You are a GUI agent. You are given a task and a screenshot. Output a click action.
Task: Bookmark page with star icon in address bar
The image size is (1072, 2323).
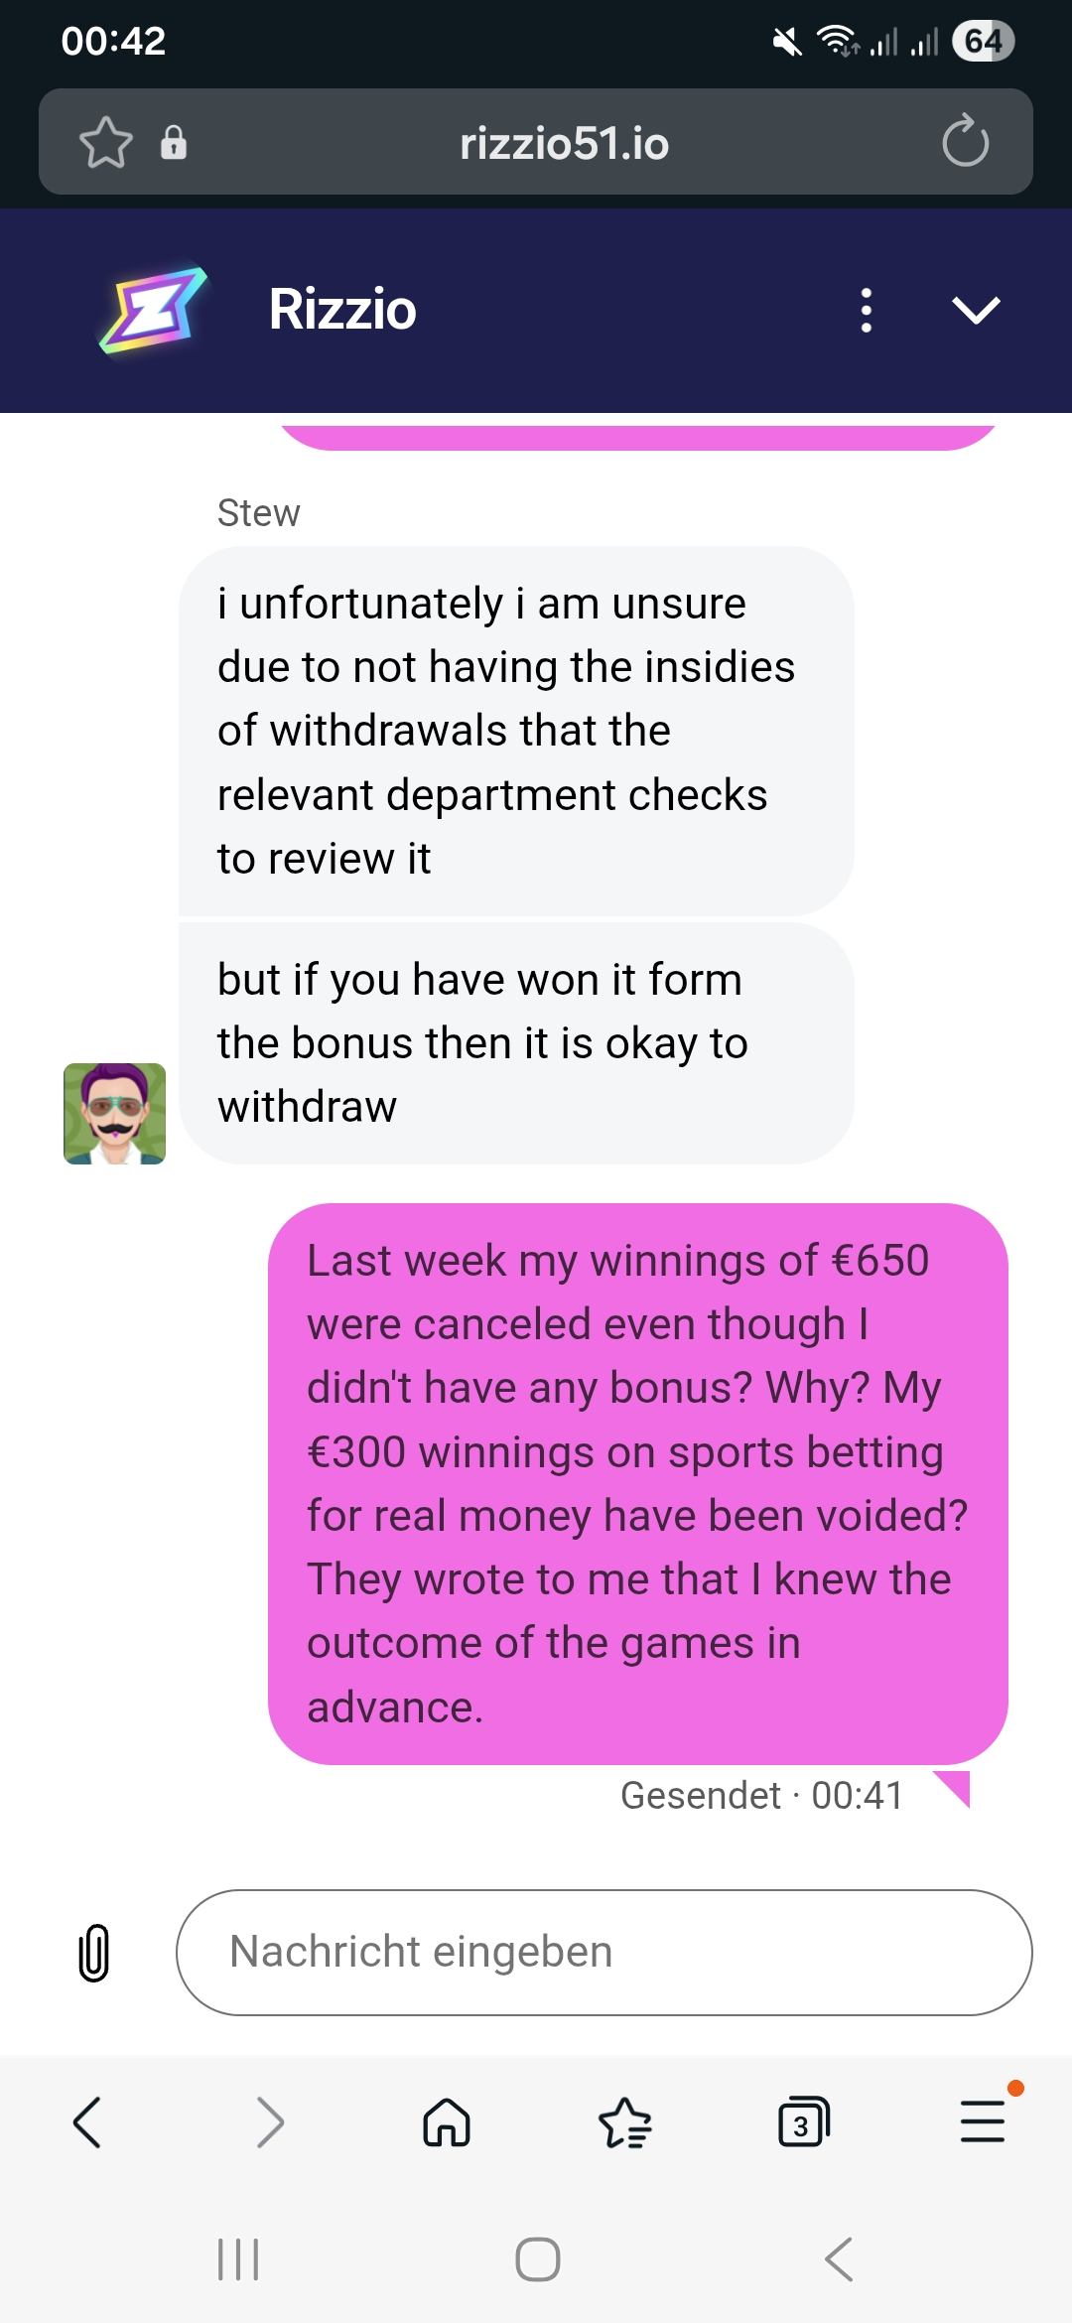(105, 143)
